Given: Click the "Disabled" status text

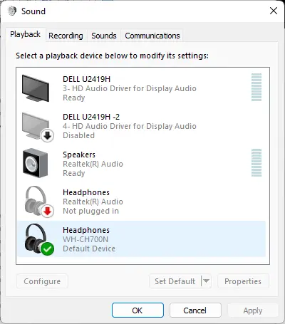Looking at the screenshot, I should 78,135.
